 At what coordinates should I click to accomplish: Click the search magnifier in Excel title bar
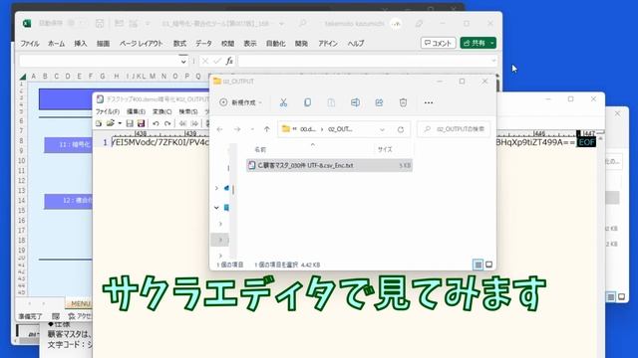302,24
